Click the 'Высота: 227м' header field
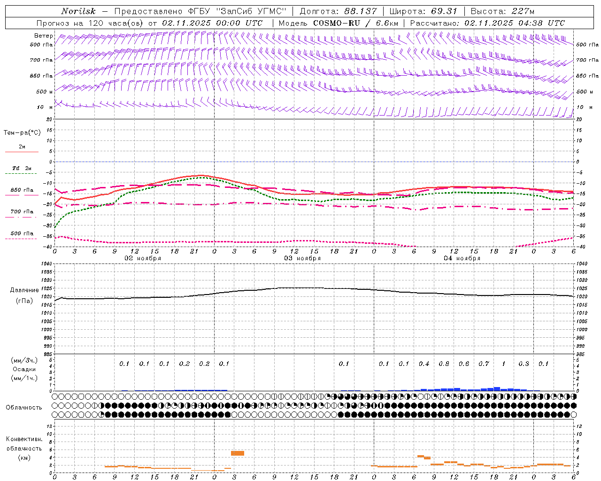The height and width of the screenshot is (481, 601). click(x=502, y=11)
